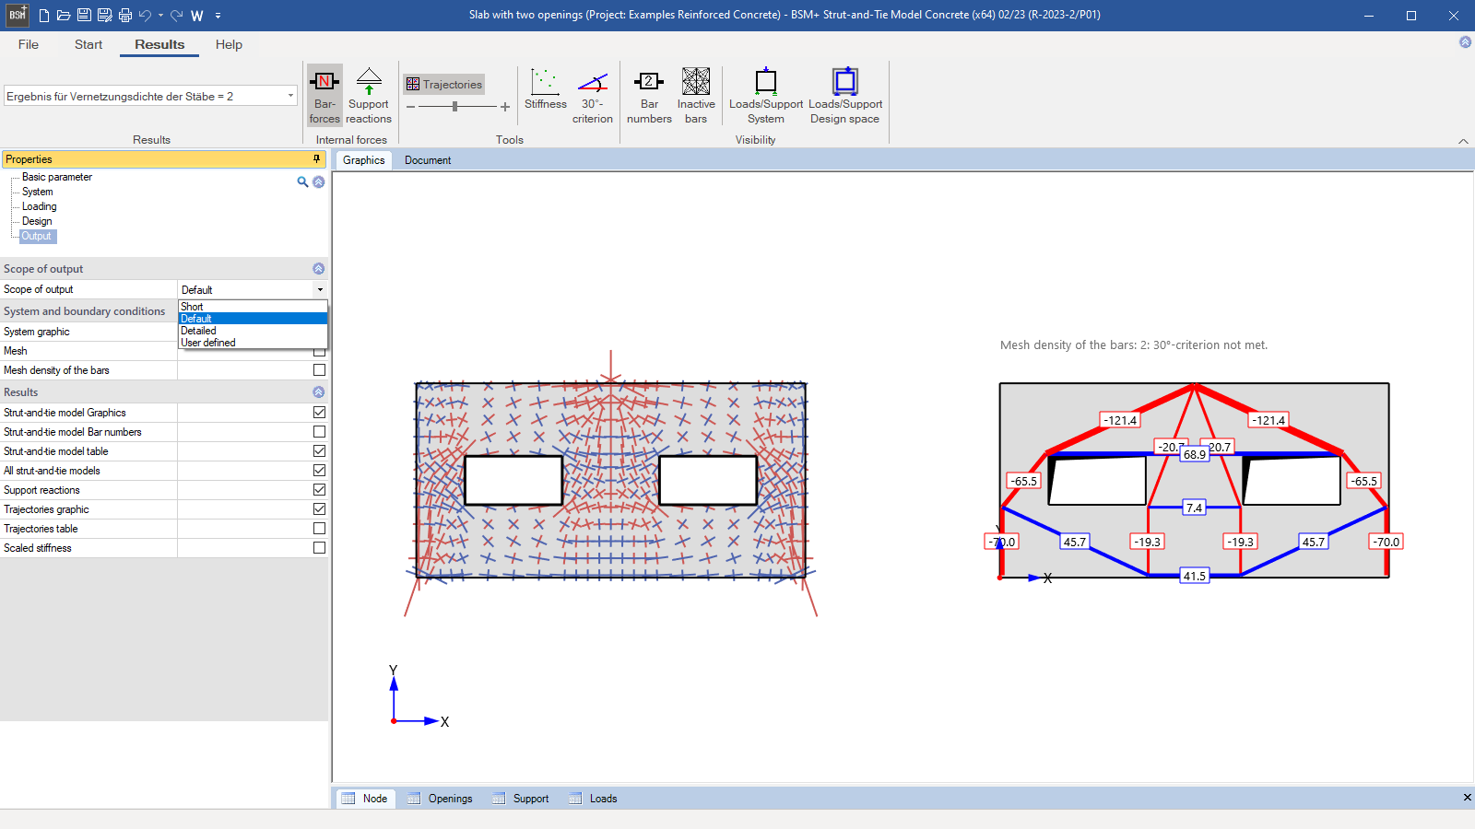Redo the last undone action
The width and height of the screenshot is (1475, 829).
point(177,16)
